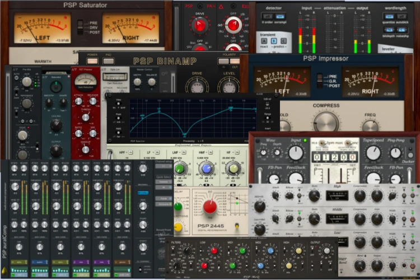The height and width of the screenshot is (280, 420).
Task: Click the FET Pressor ATTACK knob
Action: tap(78, 101)
